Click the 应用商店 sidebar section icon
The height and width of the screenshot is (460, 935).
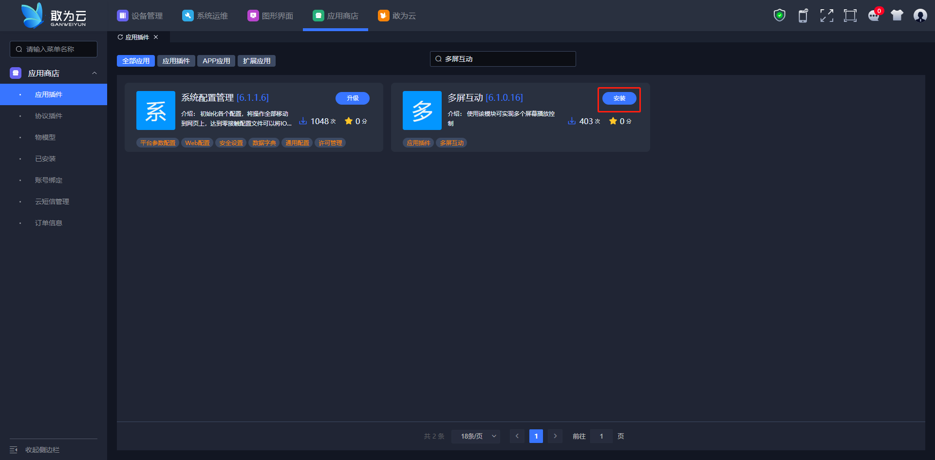16,73
